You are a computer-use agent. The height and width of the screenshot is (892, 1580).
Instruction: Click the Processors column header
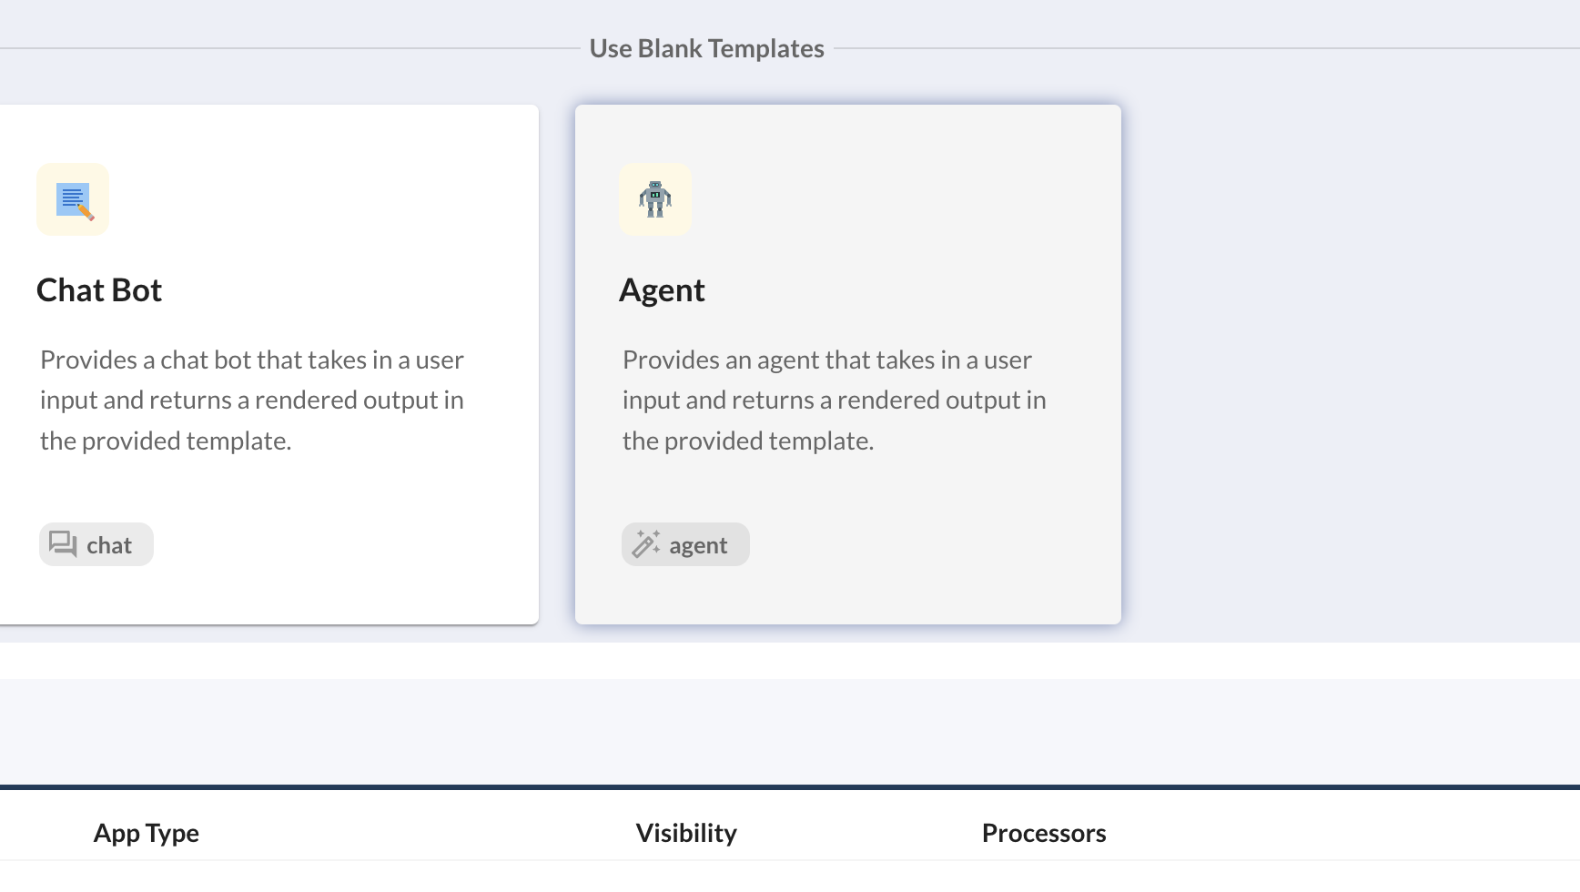[x=1043, y=832]
